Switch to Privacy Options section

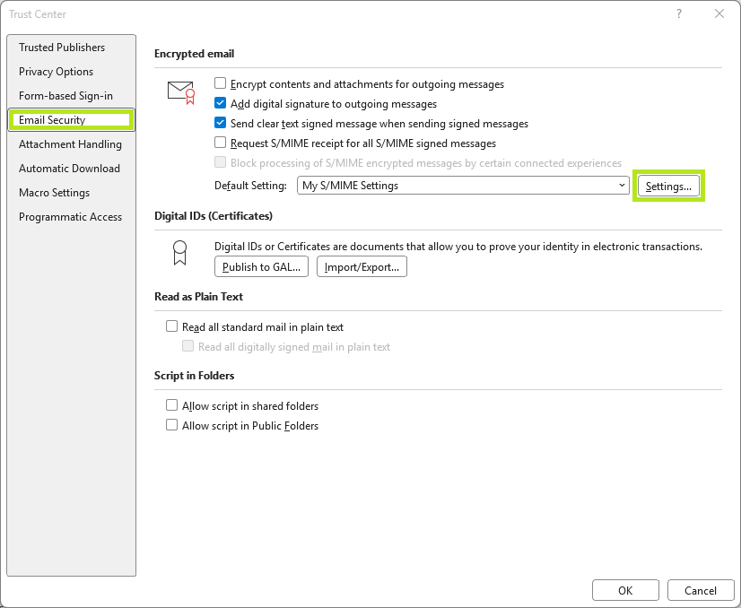click(x=56, y=72)
